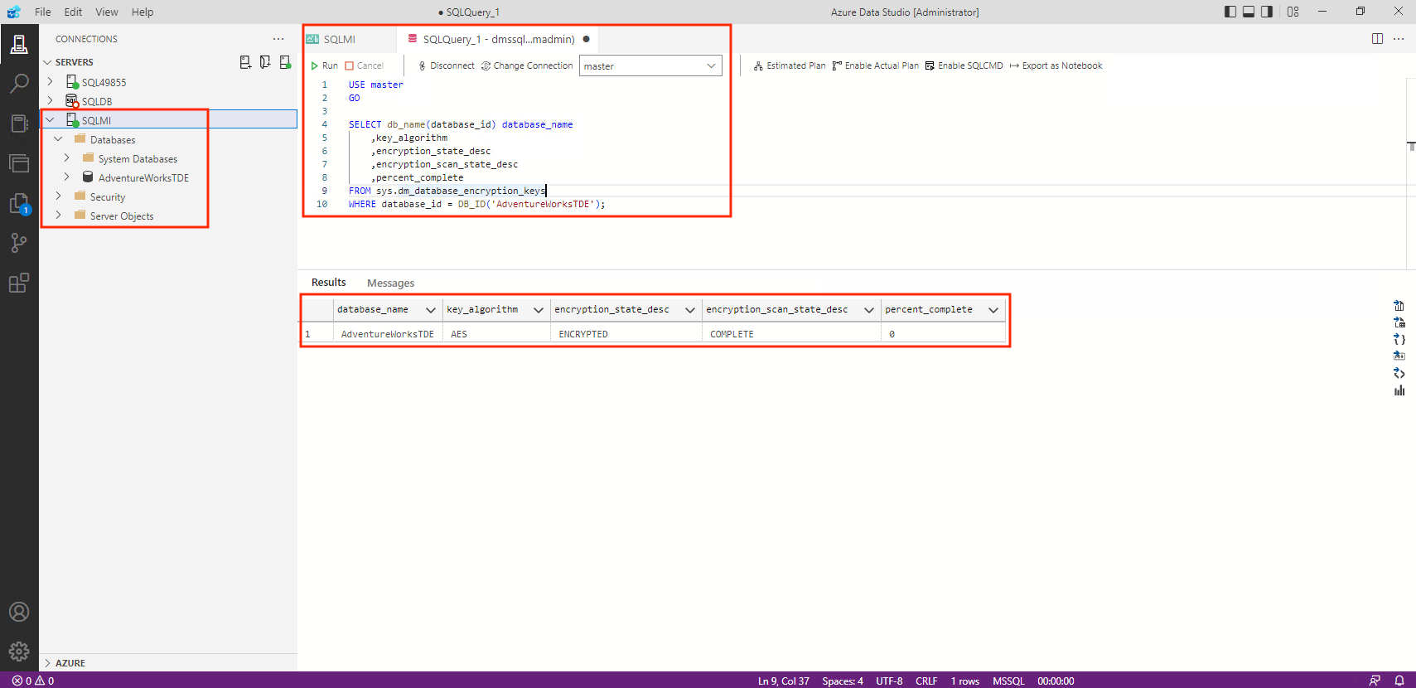
Task: Click the New Server Group icon
Action: (265, 62)
